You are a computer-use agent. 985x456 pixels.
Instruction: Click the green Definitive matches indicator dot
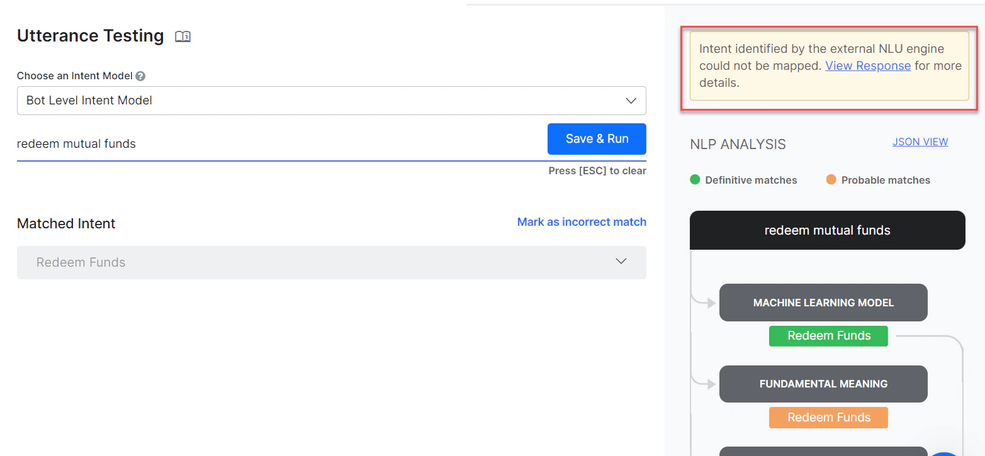(x=695, y=179)
